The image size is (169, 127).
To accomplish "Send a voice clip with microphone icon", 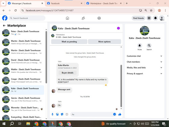I will tap(52, 114).
